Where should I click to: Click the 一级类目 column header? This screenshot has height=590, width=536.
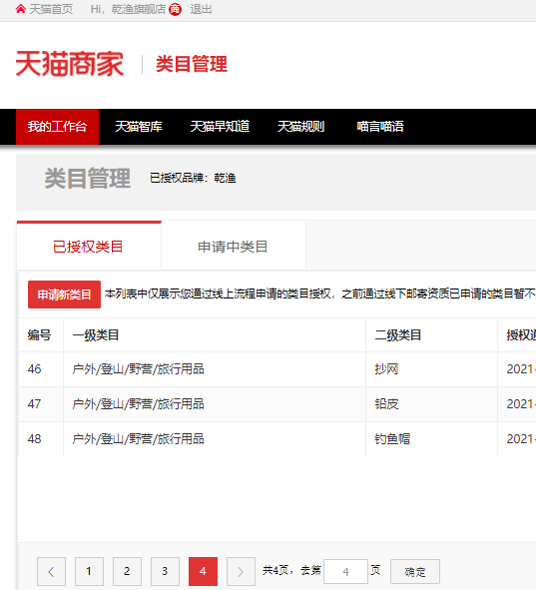(96, 334)
